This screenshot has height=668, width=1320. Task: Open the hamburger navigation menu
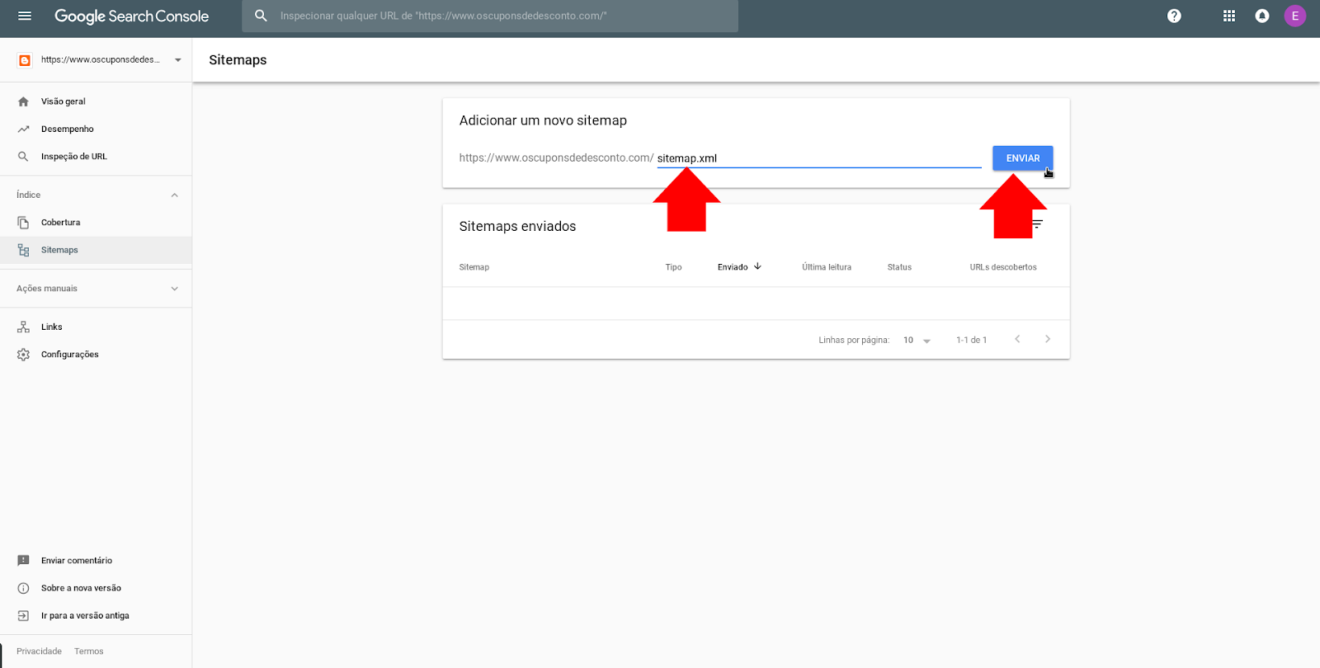(x=25, y=16)
